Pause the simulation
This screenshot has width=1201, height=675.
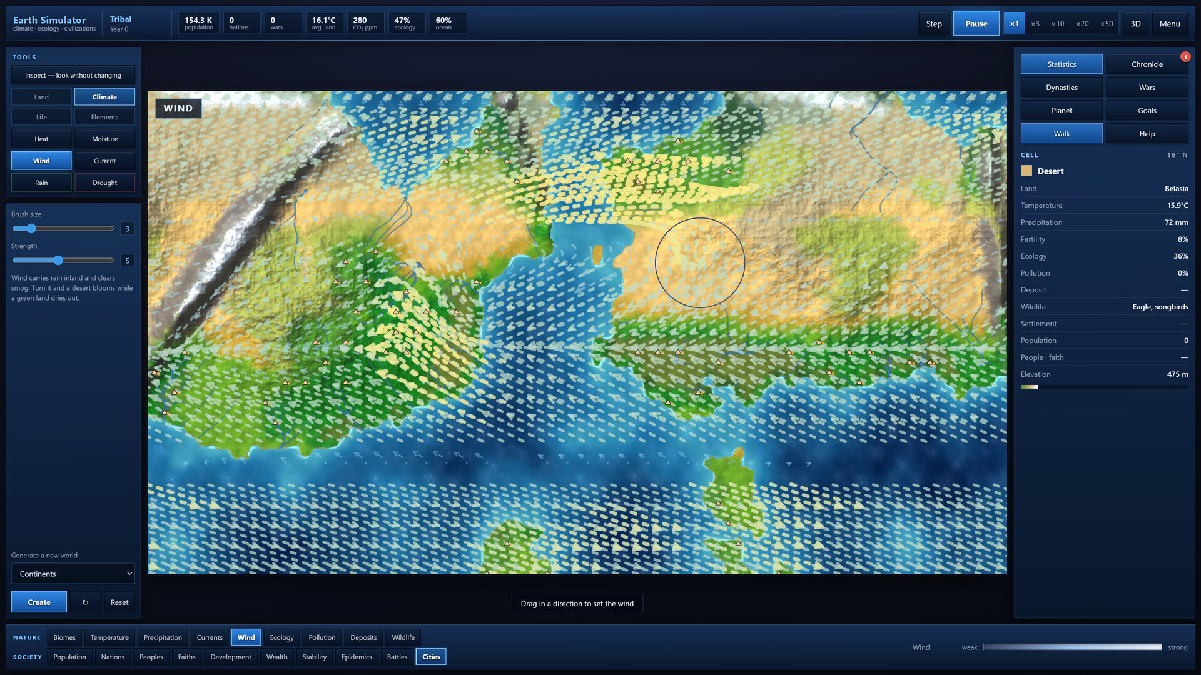click(976, 24)
